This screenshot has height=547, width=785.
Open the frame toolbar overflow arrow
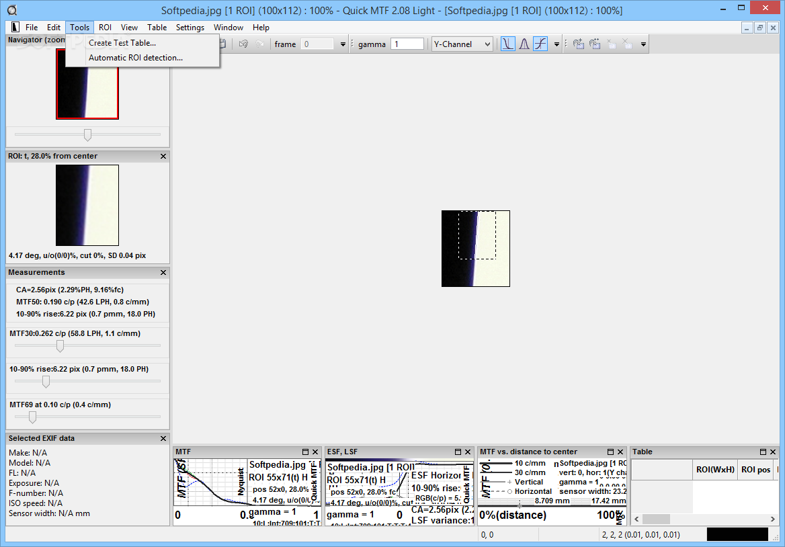click(343, 44)
